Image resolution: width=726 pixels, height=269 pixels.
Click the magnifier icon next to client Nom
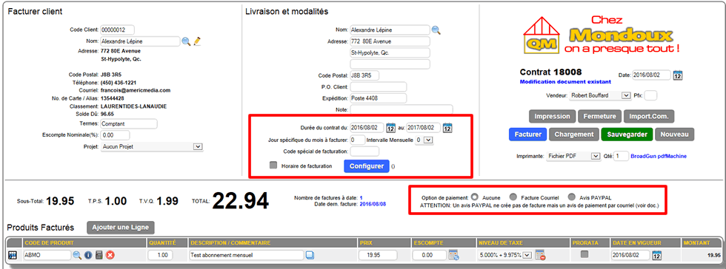point(186,41)
